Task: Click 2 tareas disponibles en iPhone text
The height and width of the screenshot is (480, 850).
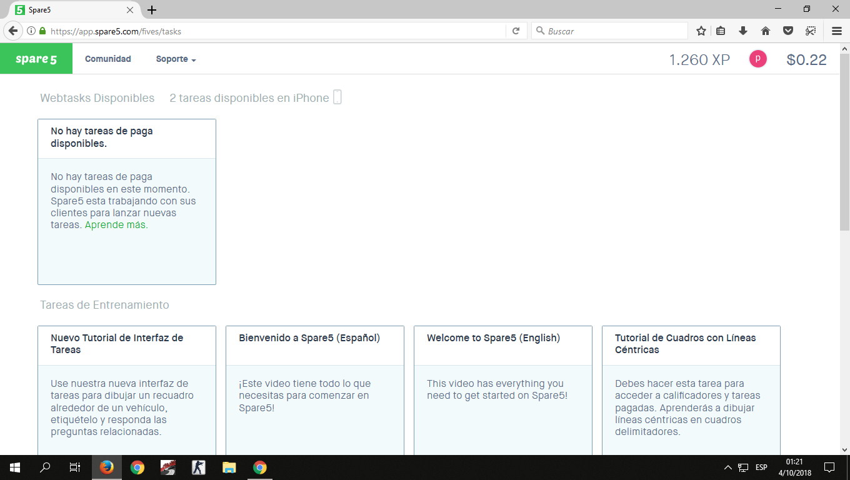Action: click(249, 97)
